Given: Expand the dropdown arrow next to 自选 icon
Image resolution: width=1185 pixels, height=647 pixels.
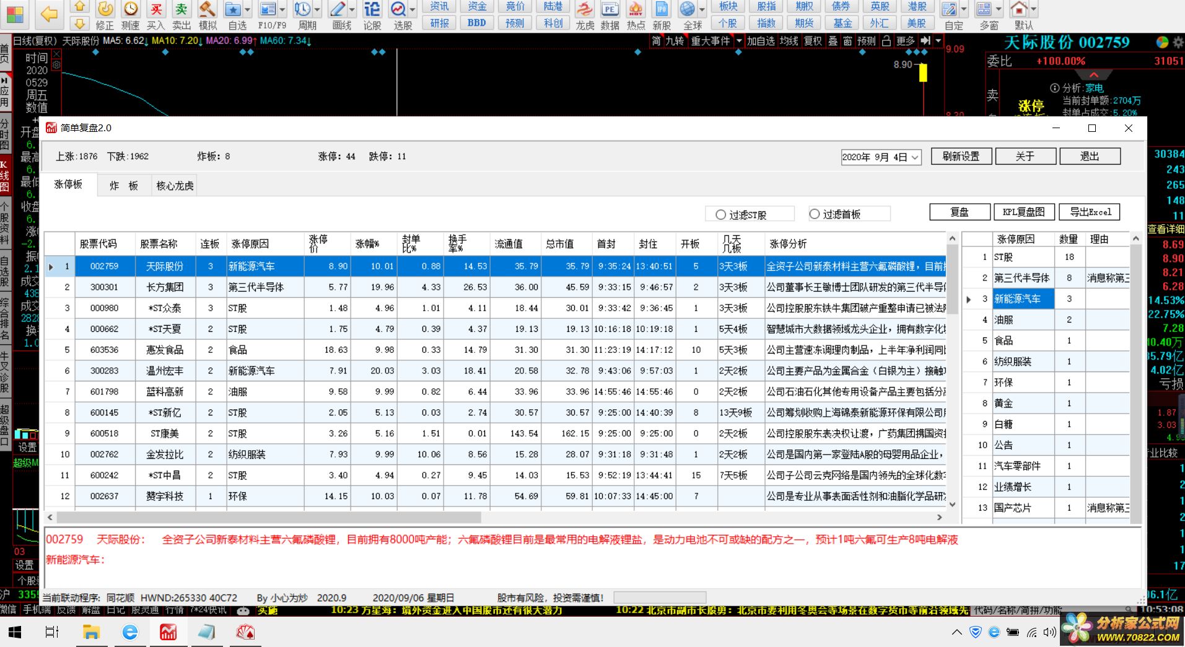Looking at the screenshot, I should click(248, 10).
